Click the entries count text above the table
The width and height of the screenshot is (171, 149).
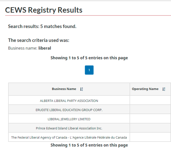coord(89,58)
